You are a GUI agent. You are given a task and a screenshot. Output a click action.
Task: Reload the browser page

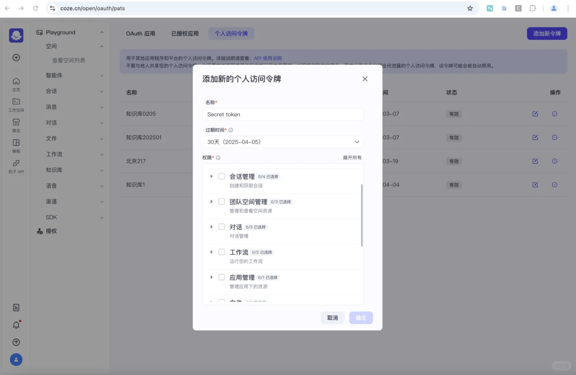click(36, 8)
